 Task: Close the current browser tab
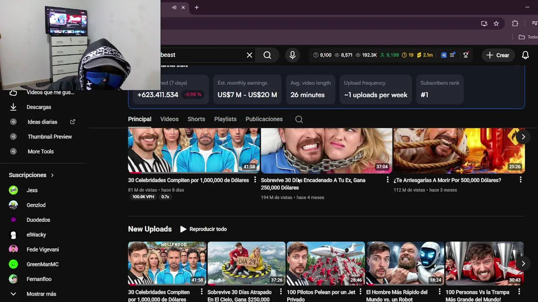coord(183,7)
